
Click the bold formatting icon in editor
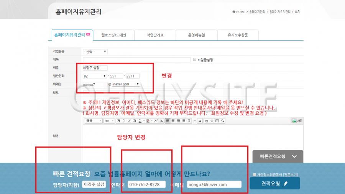[118, 121]
